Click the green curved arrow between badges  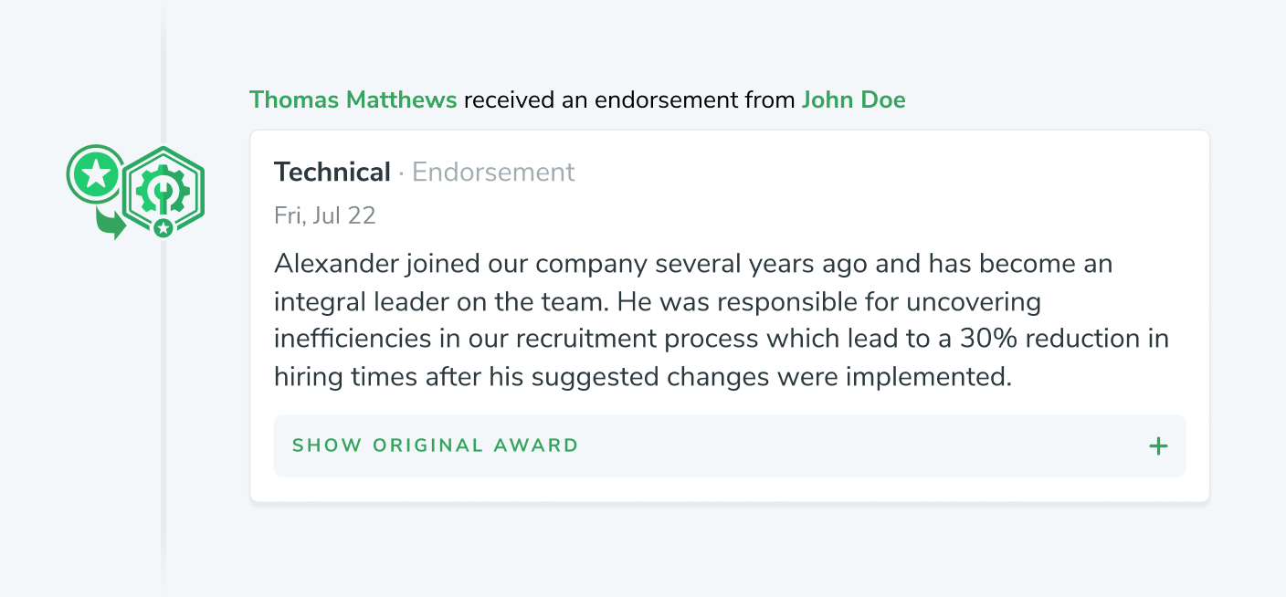[x=111, y=224]
